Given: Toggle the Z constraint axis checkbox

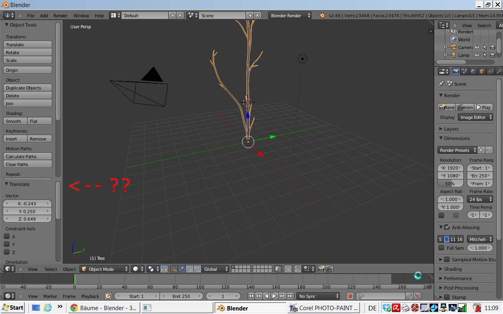Looking at the screenshot, I should click(x=7, y=252).
